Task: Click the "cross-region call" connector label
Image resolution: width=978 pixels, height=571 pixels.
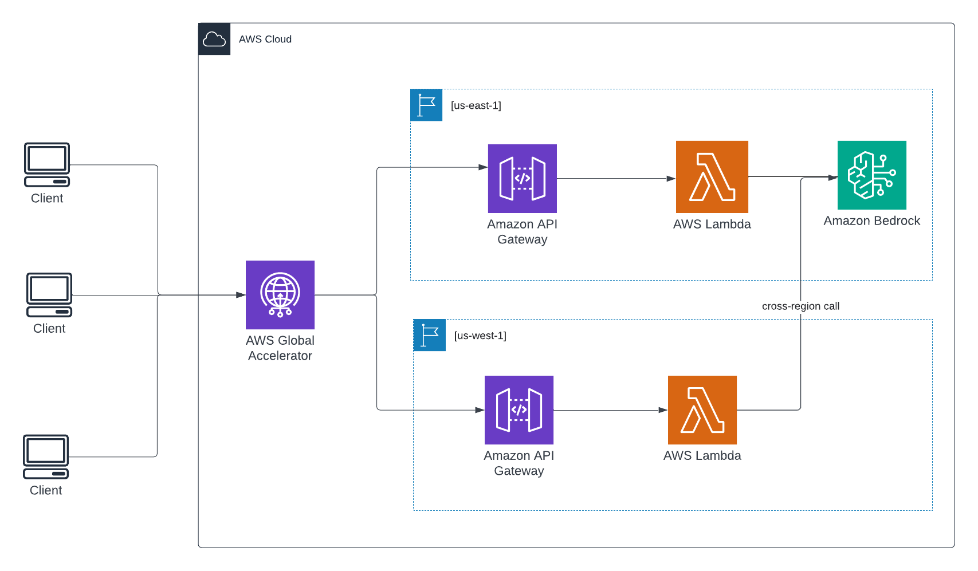Action: [800, 306]
